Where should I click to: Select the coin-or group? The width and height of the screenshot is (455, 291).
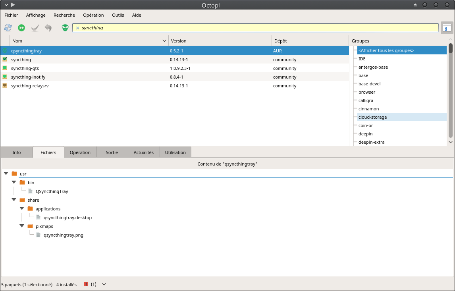402,125
